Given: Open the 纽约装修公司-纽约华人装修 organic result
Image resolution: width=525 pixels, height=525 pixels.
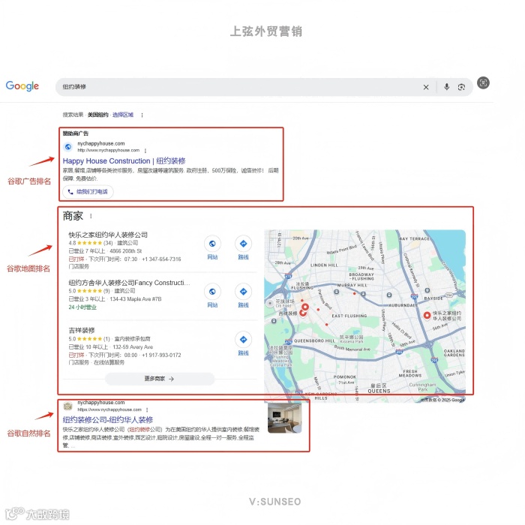Looking at the screenshot, I should tap(108, 419).
